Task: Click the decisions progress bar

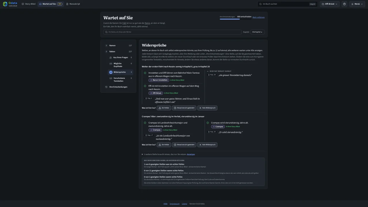Action: (x=235, y=19)
